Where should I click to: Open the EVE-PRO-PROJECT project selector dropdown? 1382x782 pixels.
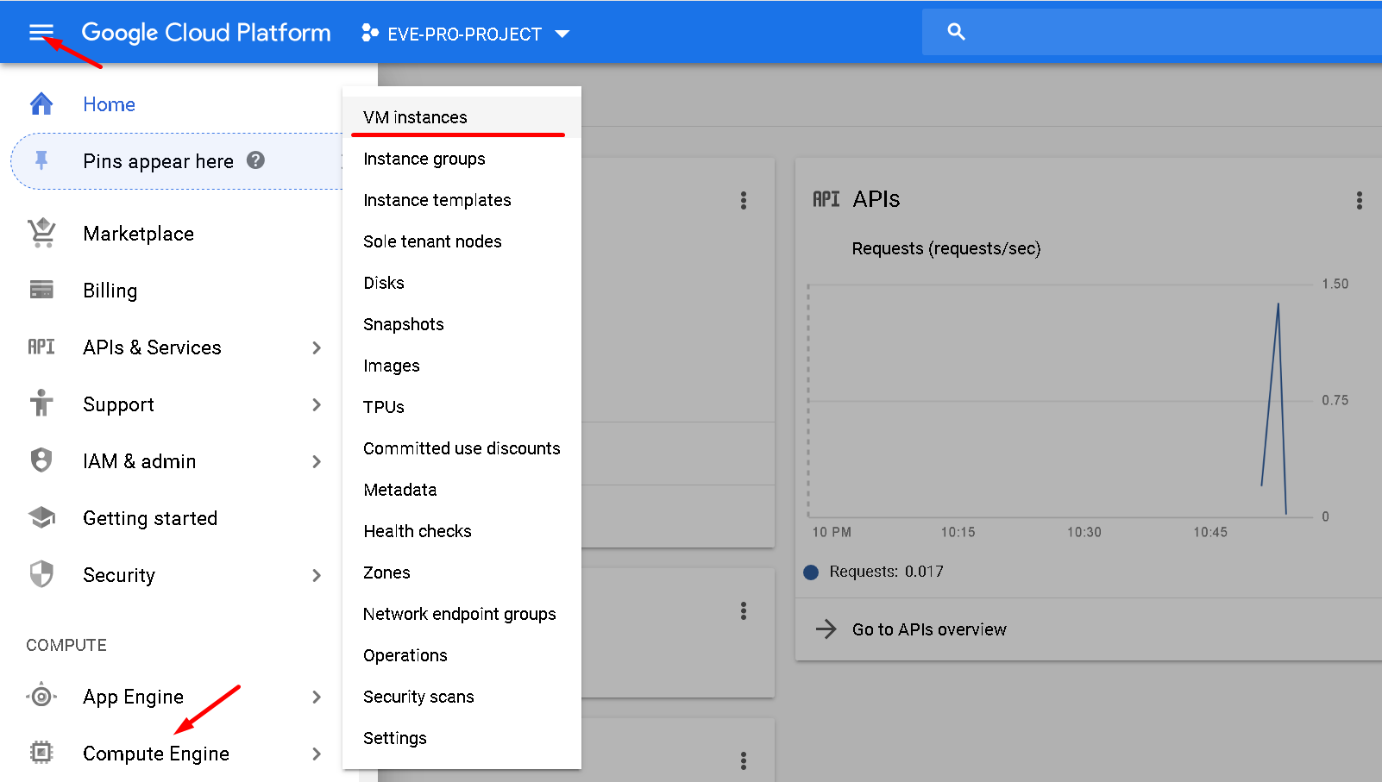[x=466, y=34]
